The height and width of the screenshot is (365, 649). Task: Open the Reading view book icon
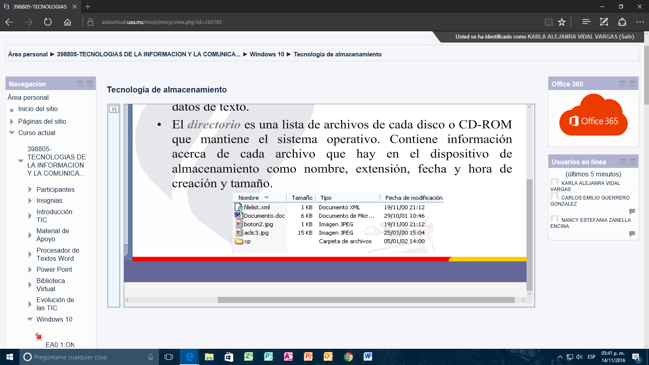(x=548, y=22)
